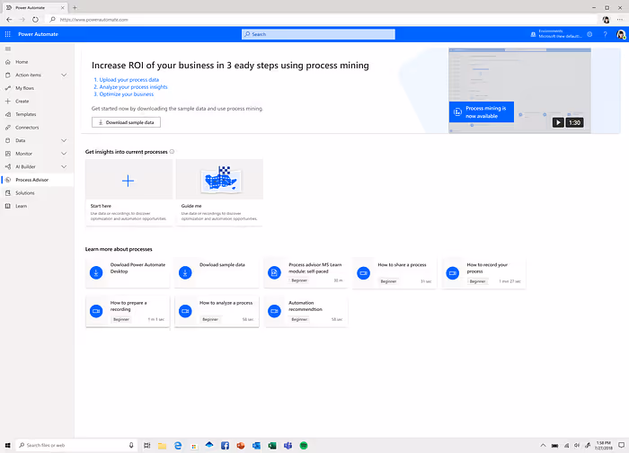The image size is (629, 453).
Task: Focus the Search box in the header
Action: click(x=318, y=34)
